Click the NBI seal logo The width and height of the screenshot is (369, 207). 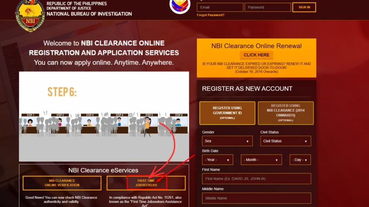(30, 16)
